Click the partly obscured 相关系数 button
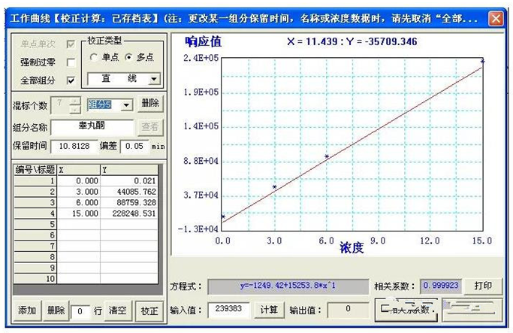The width and height of the screenshot is (513, 333). point(406,310)
